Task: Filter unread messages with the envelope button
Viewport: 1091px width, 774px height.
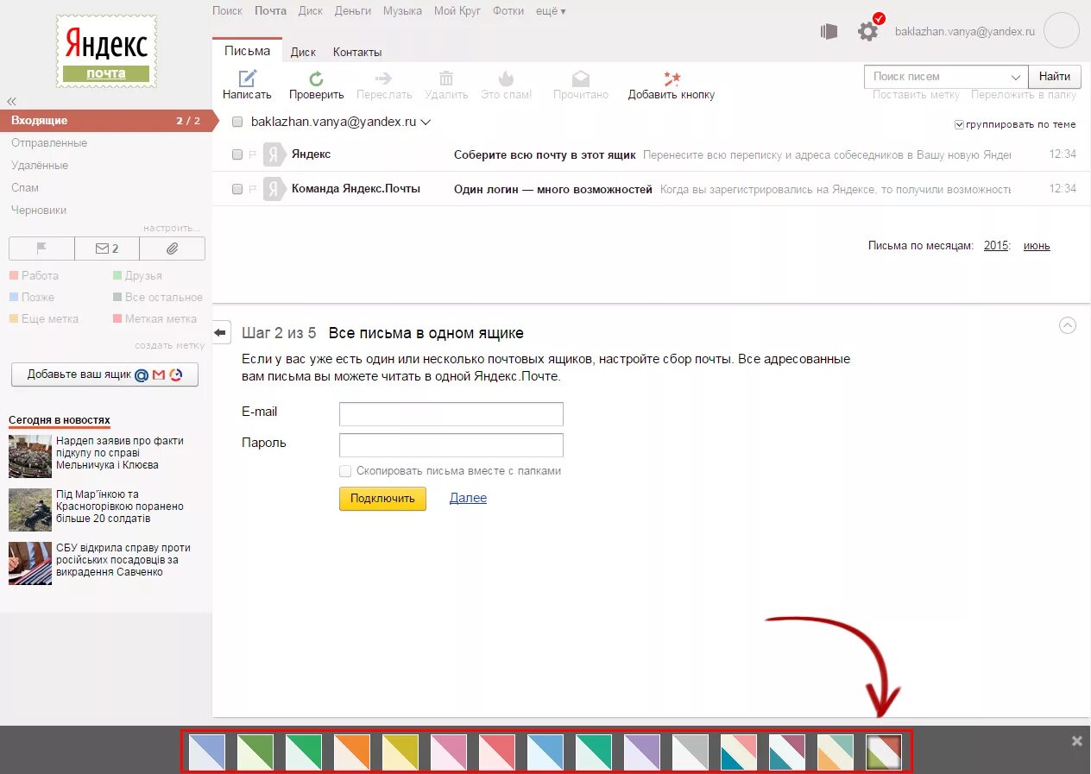Action: tap(107, 249)
